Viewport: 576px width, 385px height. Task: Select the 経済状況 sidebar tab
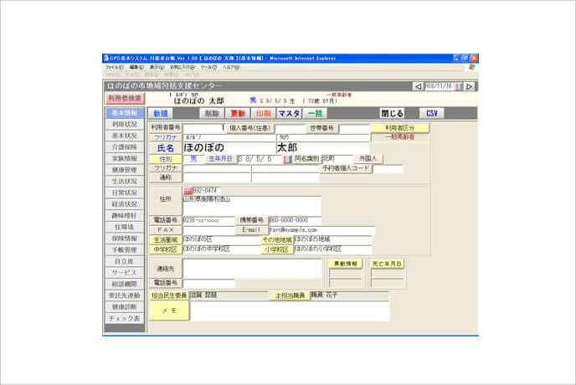coord(125,204)
